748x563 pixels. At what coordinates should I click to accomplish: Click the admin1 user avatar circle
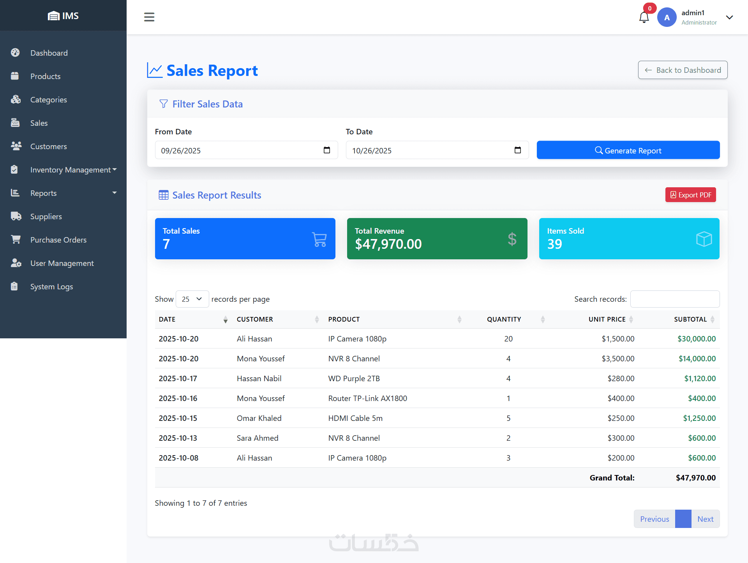(x=667, y=18)
